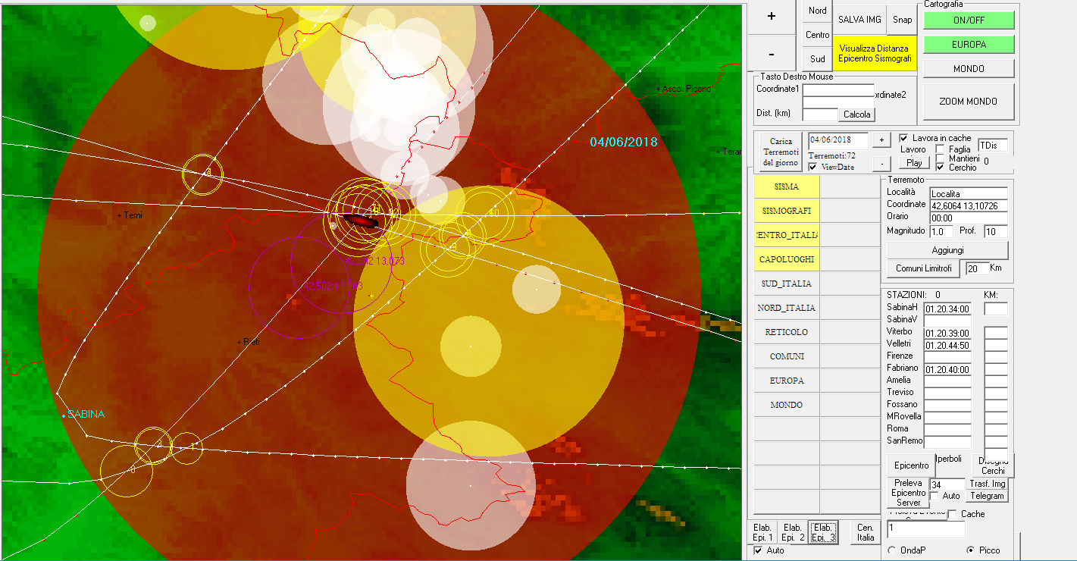1077x561 pixels.
Task: Zoom in with the plus button
Action: pos(772,17)
